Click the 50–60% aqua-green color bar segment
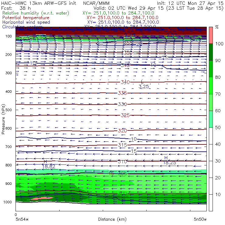 click(211, 119)
